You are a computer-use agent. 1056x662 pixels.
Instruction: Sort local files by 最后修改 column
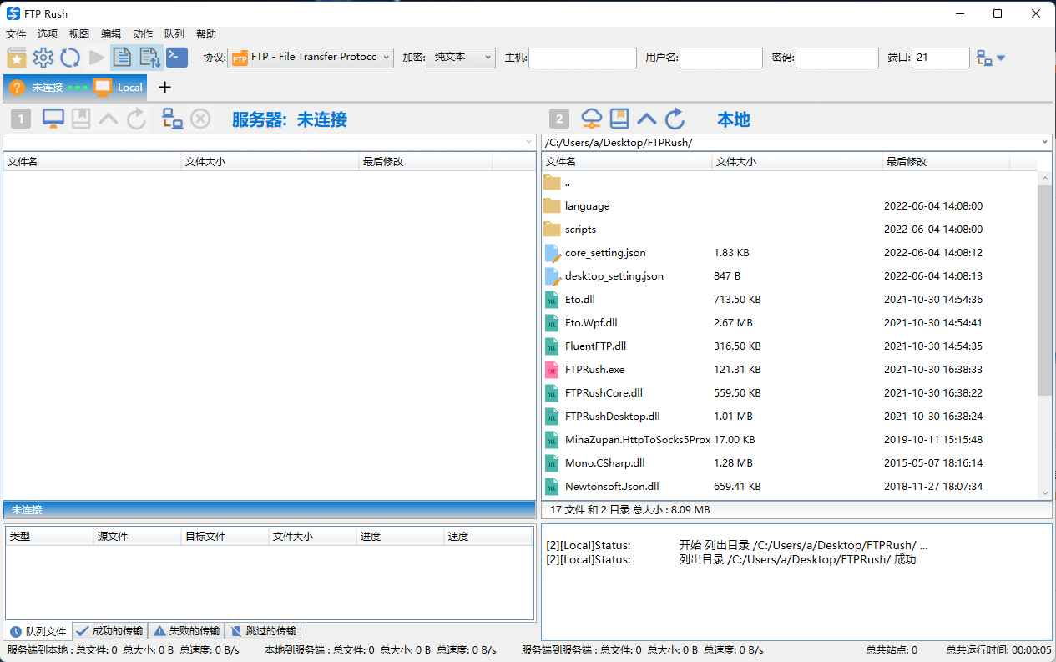click(946, 162)
